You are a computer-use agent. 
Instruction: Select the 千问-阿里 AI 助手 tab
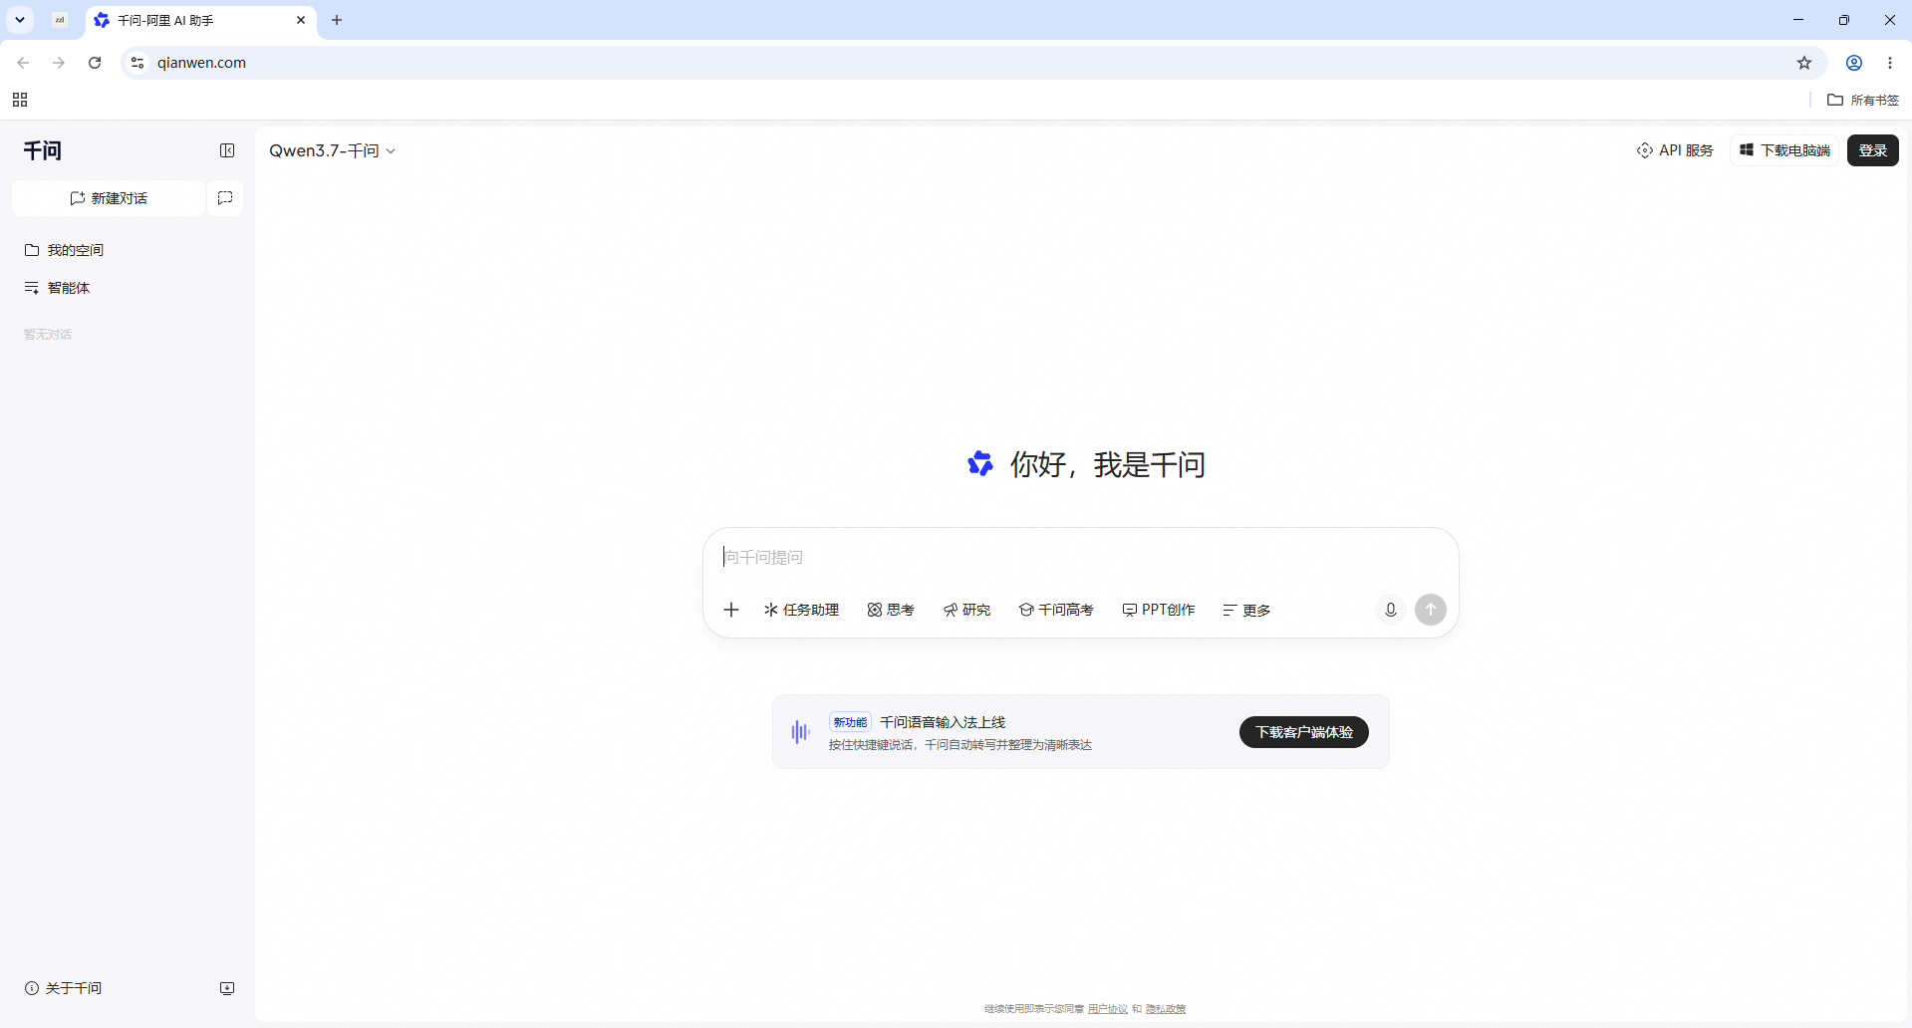tap(201, 20)
